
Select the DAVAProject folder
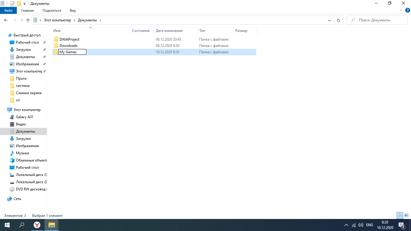coord(69,39)
